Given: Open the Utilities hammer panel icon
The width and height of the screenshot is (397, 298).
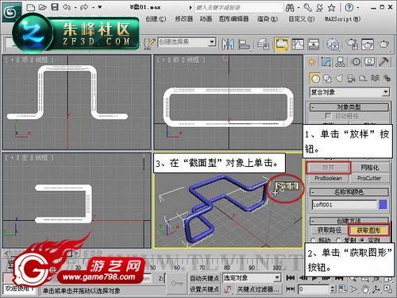Looking at the screenshot, I should click(x=384, y=62).
